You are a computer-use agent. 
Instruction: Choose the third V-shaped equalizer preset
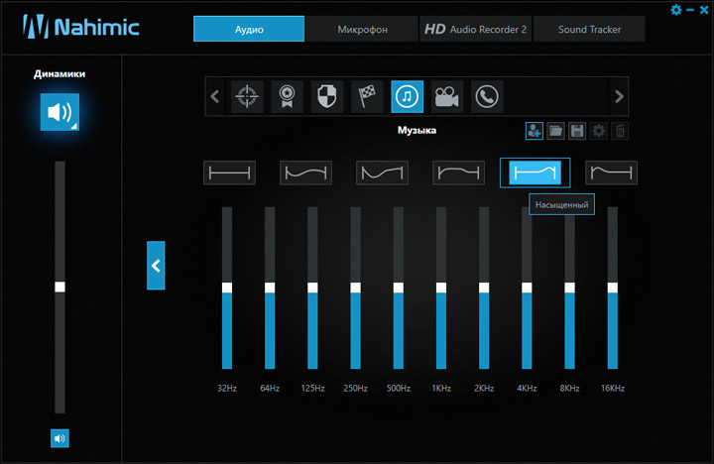pyautogui.click(x=382, y=173)
